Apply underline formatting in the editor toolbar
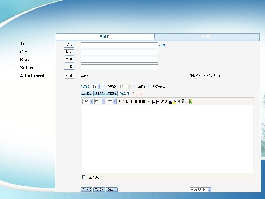The width and height of the screenshot is (265, 199). click(127, 102)
